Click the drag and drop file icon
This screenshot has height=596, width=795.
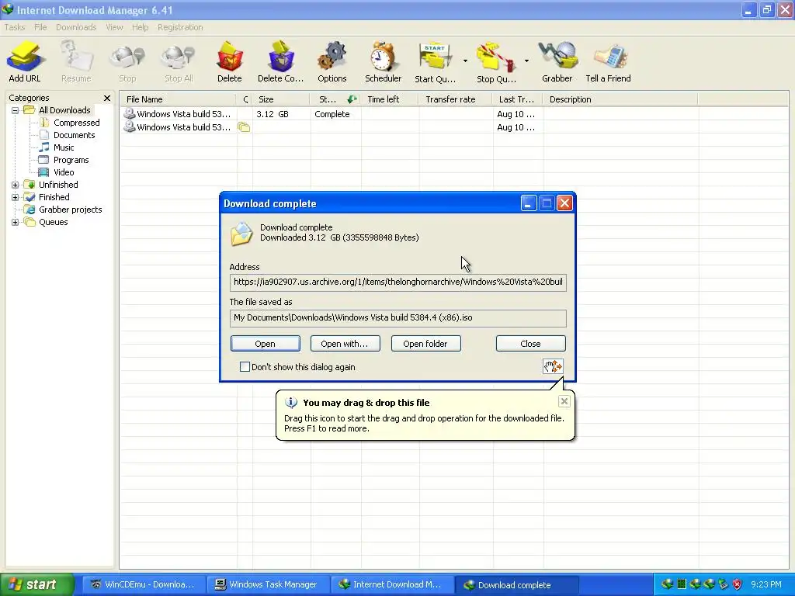click(x=553, y=366)
